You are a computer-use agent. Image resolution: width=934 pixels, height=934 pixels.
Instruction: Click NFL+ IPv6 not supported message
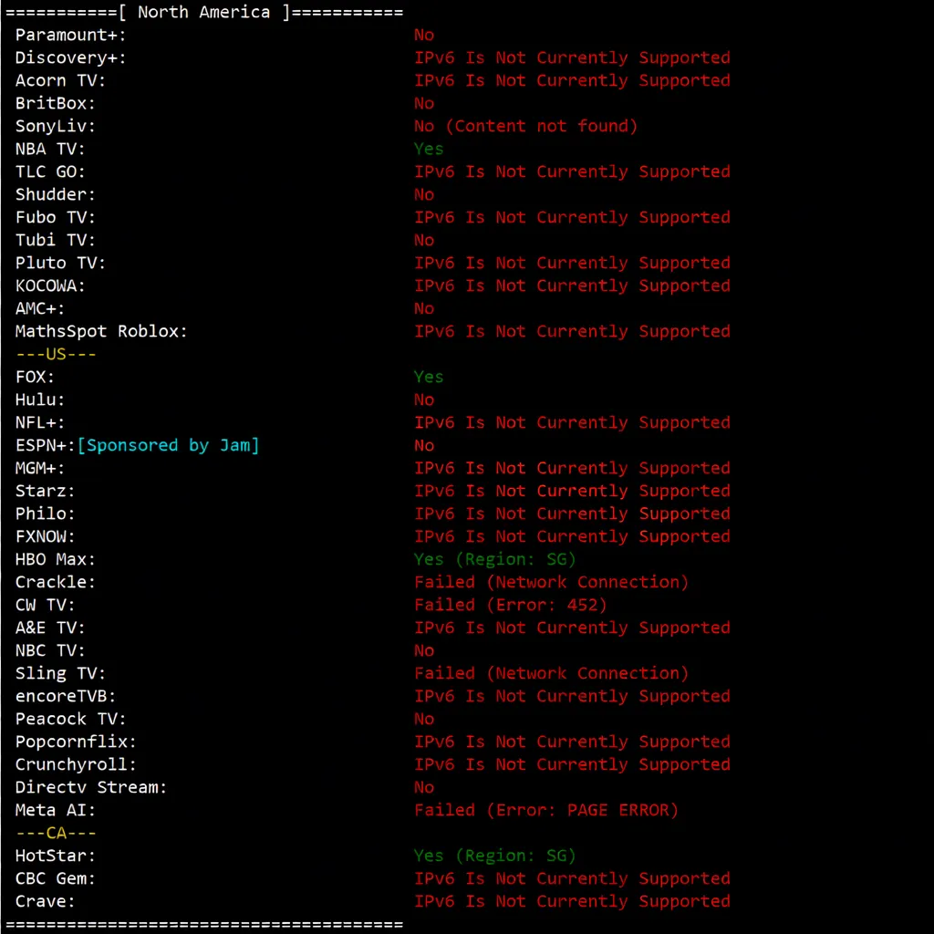pyautogui.click(x=572, y=422)
